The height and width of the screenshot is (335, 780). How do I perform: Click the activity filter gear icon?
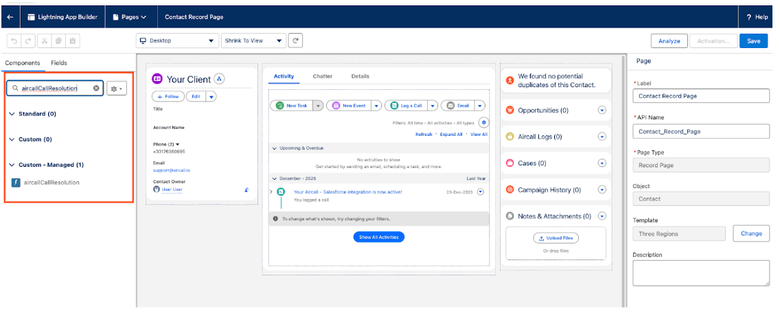point(483,122)
